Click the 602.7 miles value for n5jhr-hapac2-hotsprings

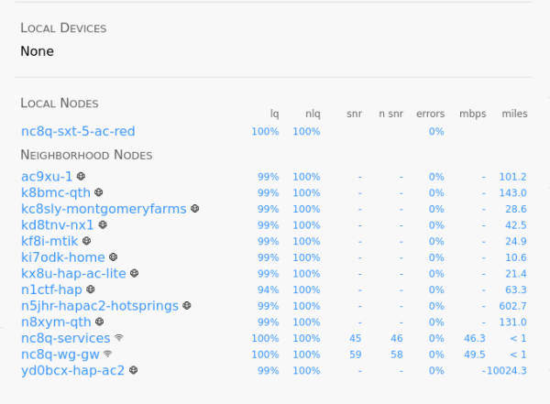pyautogui.click(x=512, y=306)
